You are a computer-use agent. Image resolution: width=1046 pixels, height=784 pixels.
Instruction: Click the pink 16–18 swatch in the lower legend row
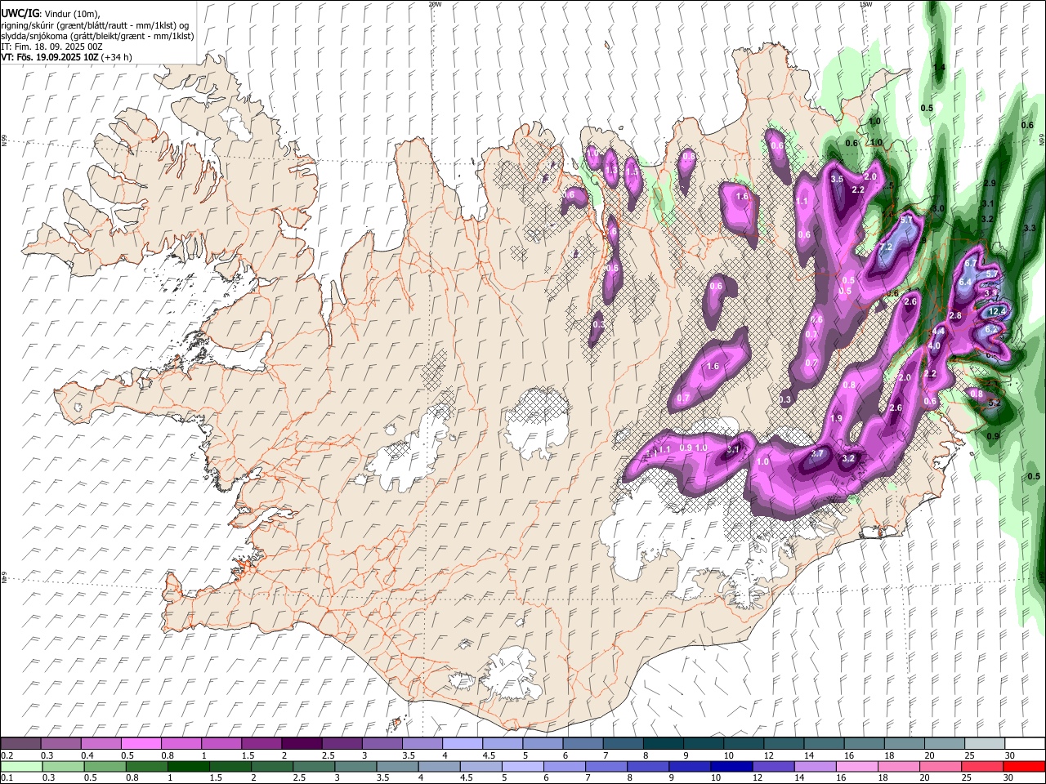[x=856, y=766]
